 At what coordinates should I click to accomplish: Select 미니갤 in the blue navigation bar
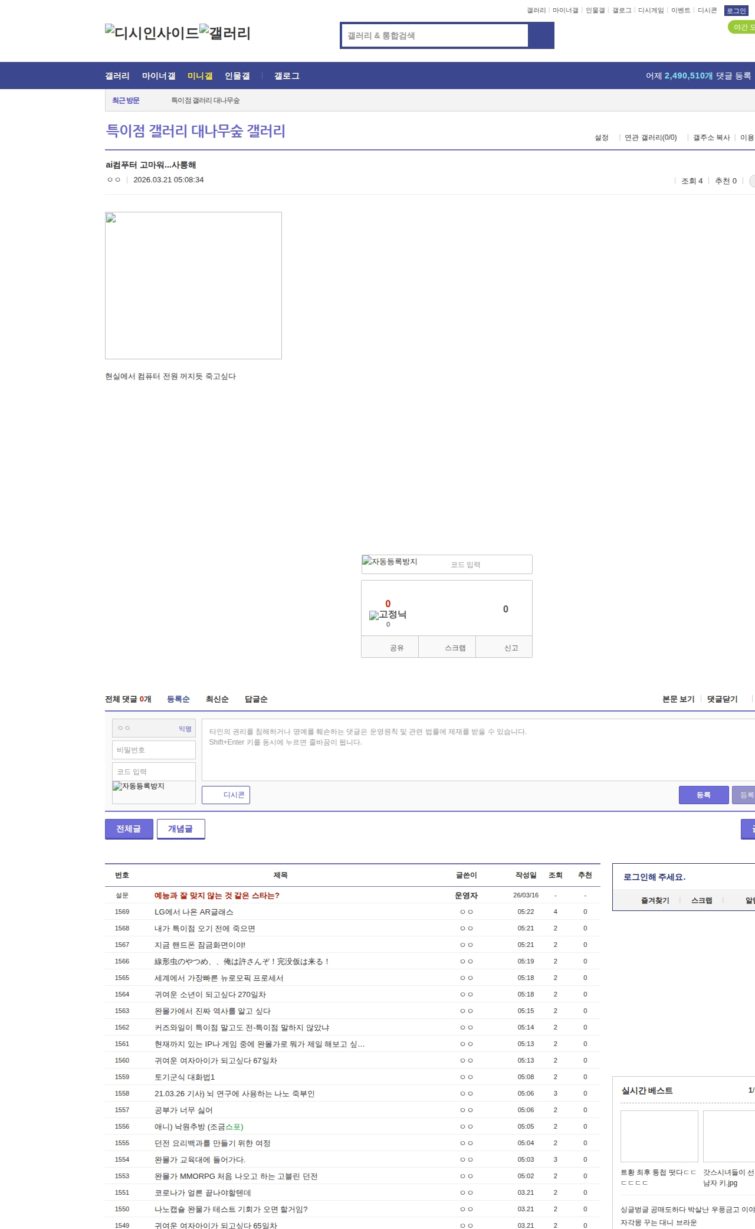point(200,76)
